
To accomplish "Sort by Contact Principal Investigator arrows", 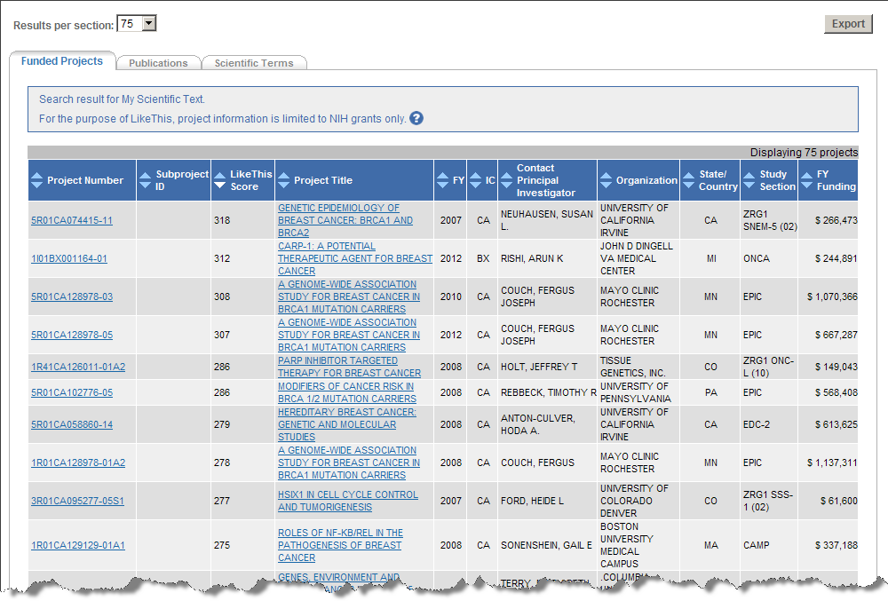I will (x=507, y=180).
